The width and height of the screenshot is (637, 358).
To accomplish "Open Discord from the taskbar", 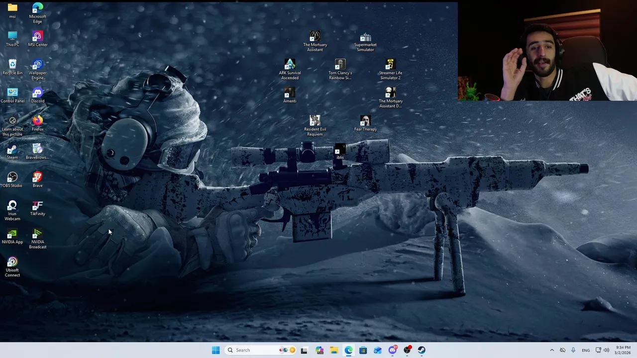I will click(x=392, y=350).
